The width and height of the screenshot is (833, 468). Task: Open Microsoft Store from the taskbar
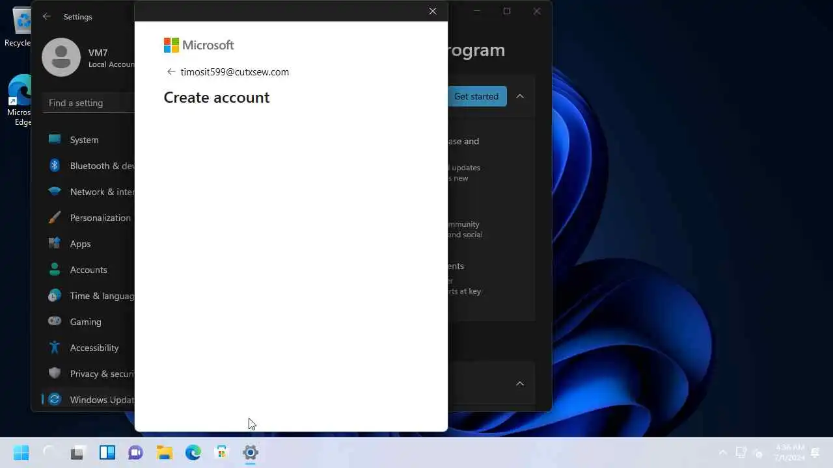(222, 452)
